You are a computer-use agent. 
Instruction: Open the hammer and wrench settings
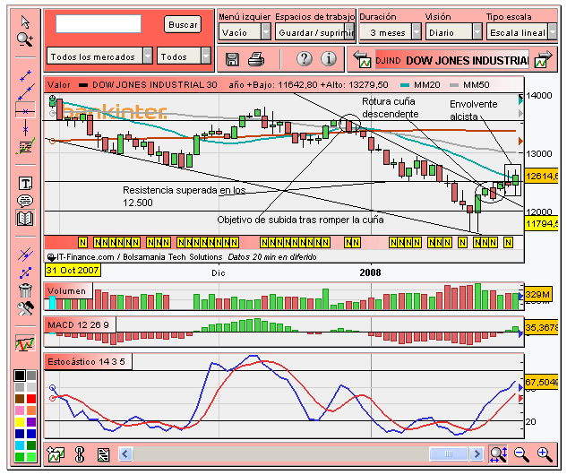25,308
